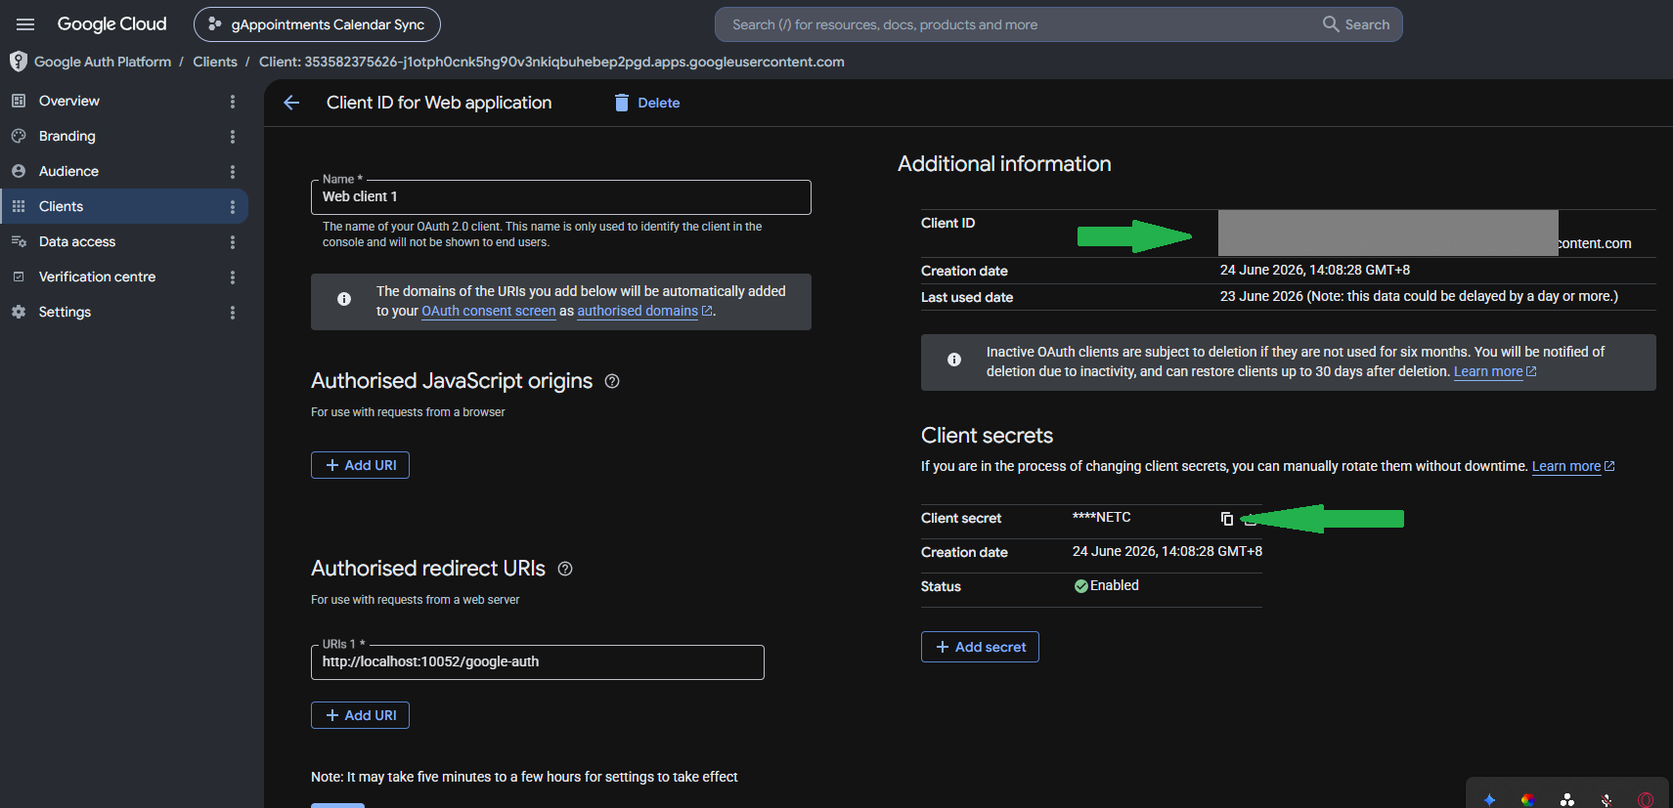
Task: Click the ****NETC client secret text
Action: click(1102, 517)
